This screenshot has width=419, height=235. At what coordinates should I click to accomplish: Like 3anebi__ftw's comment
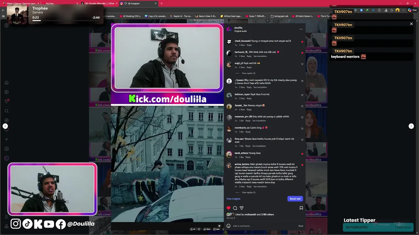(x=302, y=106)
